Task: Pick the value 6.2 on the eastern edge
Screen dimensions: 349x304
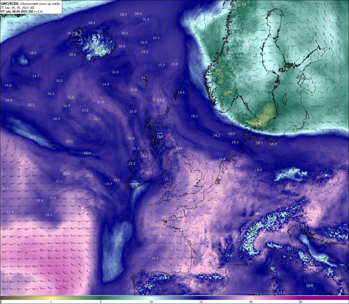Action: pos(329,77)
